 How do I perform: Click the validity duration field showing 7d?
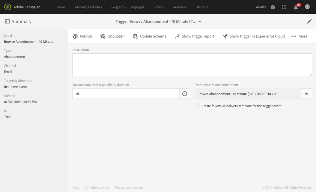tap(126, 94)
